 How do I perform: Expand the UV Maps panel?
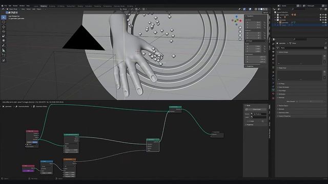pyautogui.click(x=281, y=84)
